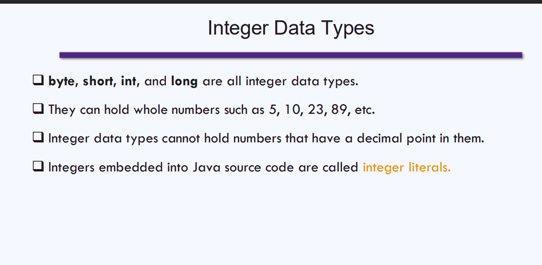Click the words "integer data types." in first bullet

click(302, 82)
